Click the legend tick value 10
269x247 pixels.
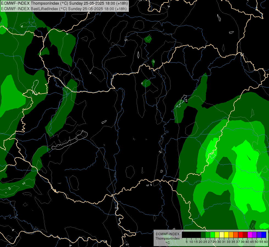191,242
